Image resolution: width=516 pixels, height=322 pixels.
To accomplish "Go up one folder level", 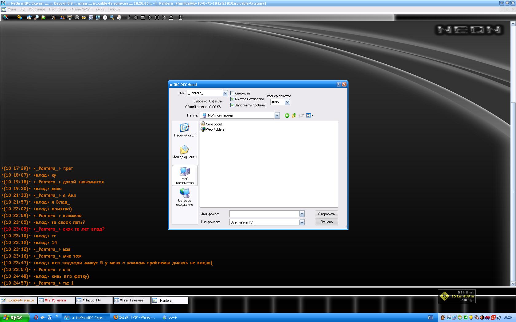I will tap(294, 116).
